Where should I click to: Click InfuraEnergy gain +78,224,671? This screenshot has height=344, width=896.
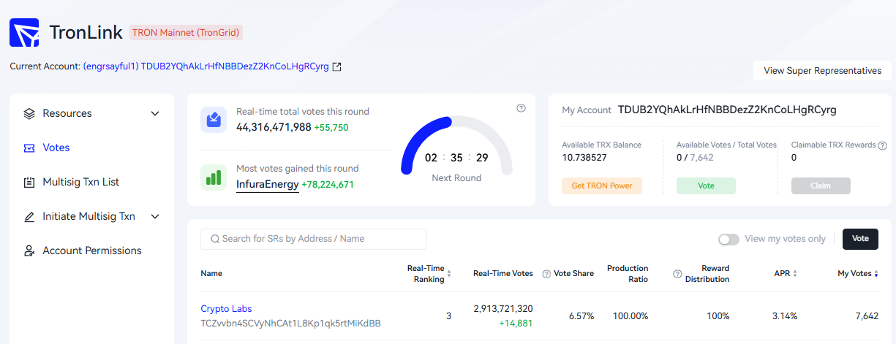tap(328, 185)
